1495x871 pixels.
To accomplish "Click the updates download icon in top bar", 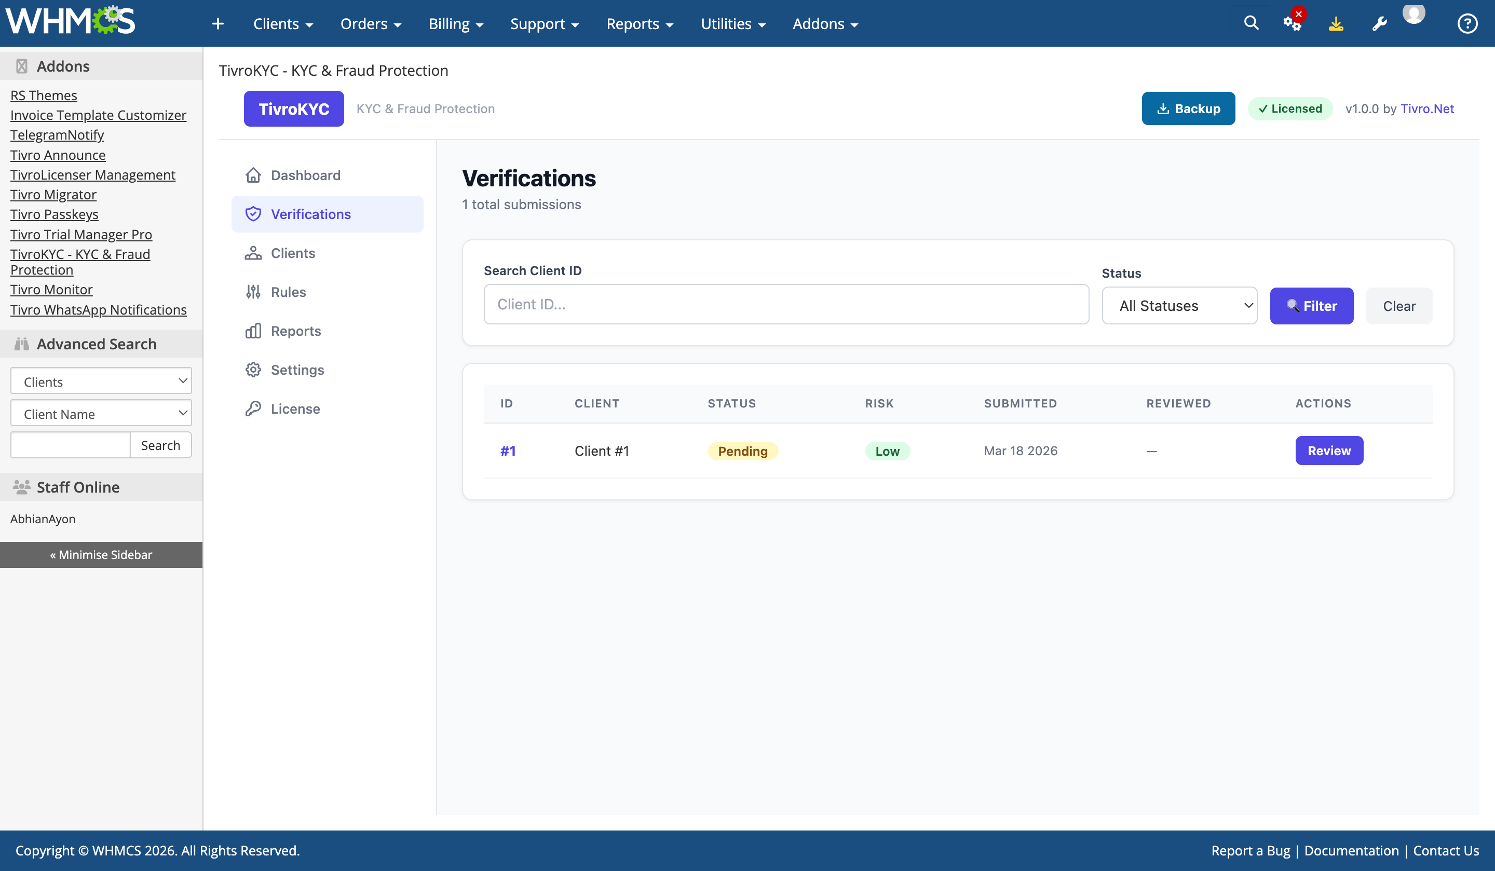I will (1336, 23).
